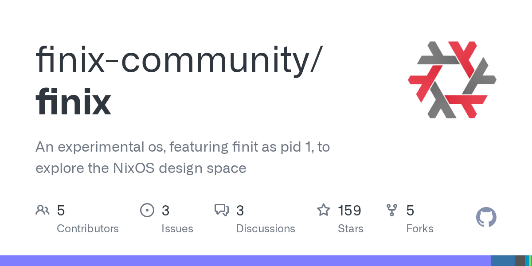Image resolution: width=532 pixels, height=266 pixels.
Task: Select the Forks label
Action: 420,229
